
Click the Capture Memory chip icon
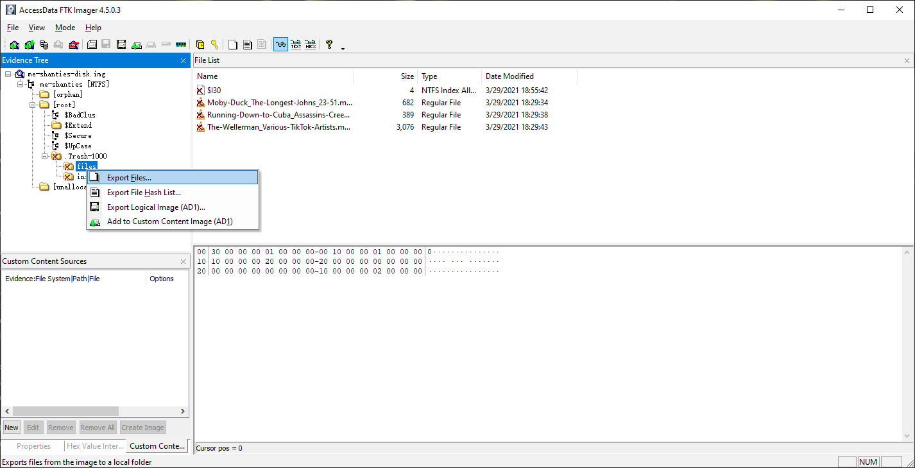click(180, 44)
